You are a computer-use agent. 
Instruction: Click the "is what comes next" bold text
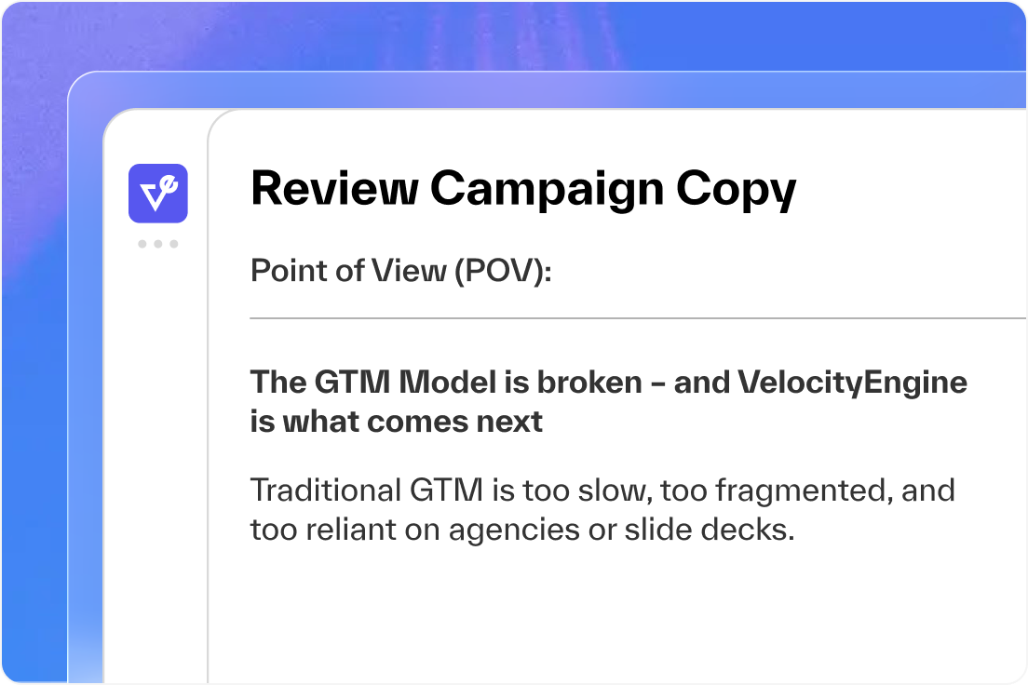(397, 422)
